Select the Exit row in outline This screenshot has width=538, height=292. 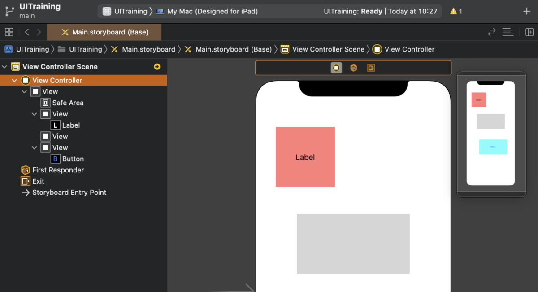(83, 181)
